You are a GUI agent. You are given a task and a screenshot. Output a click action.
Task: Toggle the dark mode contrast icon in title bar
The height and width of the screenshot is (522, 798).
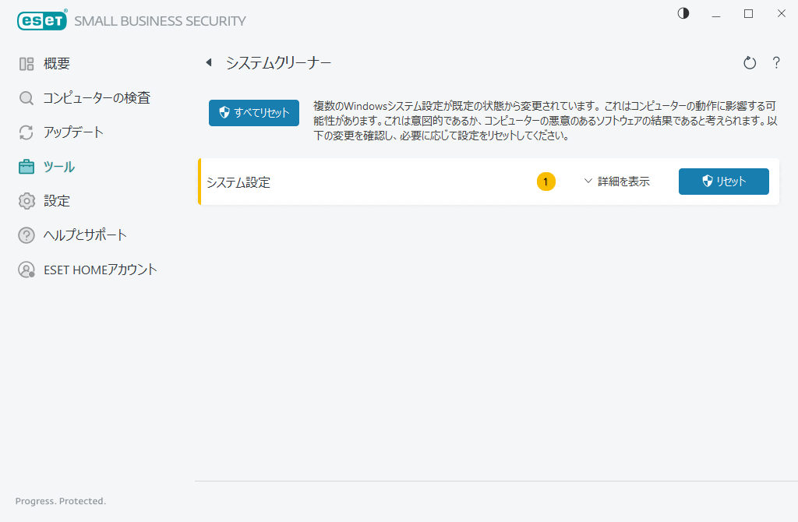(x=683, y=13)
